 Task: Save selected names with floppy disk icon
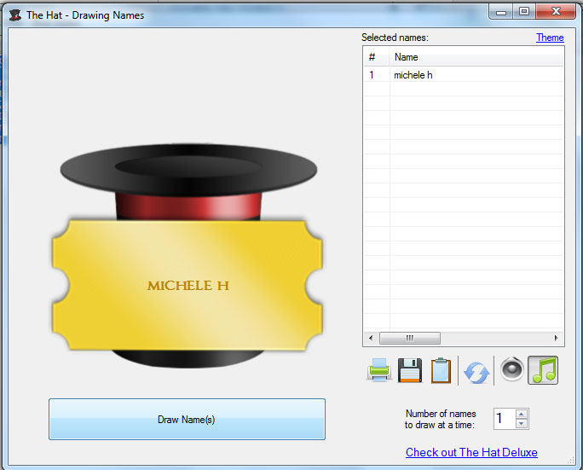click(410, 370)
